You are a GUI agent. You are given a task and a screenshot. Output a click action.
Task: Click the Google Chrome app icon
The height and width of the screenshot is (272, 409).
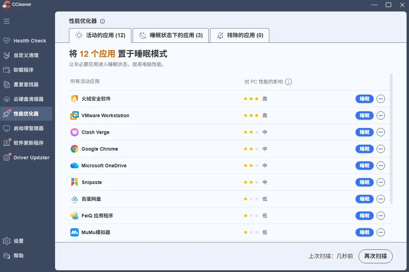tap(75, 149)
